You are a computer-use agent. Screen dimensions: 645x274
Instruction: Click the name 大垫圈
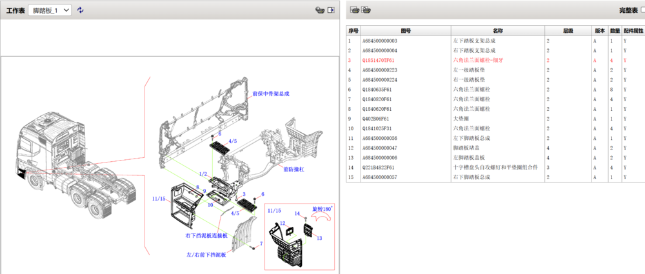(x=461, y=119)
